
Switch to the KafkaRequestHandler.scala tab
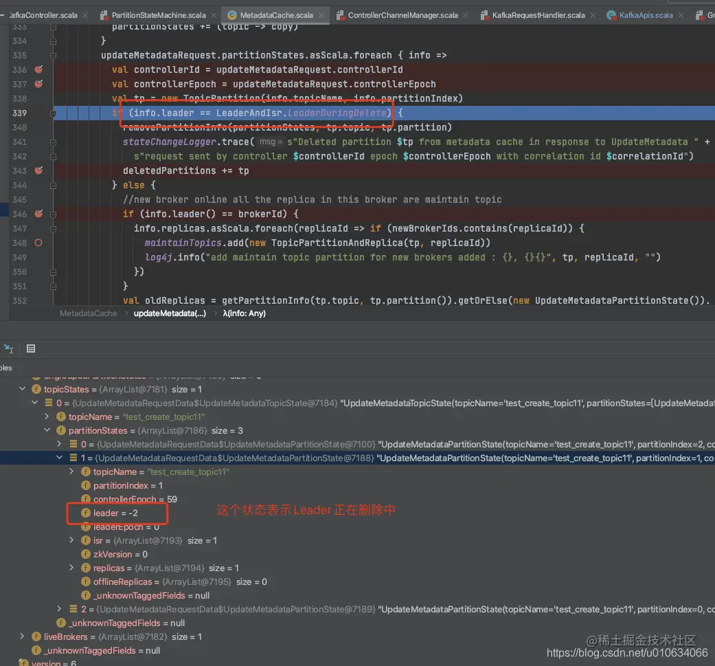(x=538, y=15)
